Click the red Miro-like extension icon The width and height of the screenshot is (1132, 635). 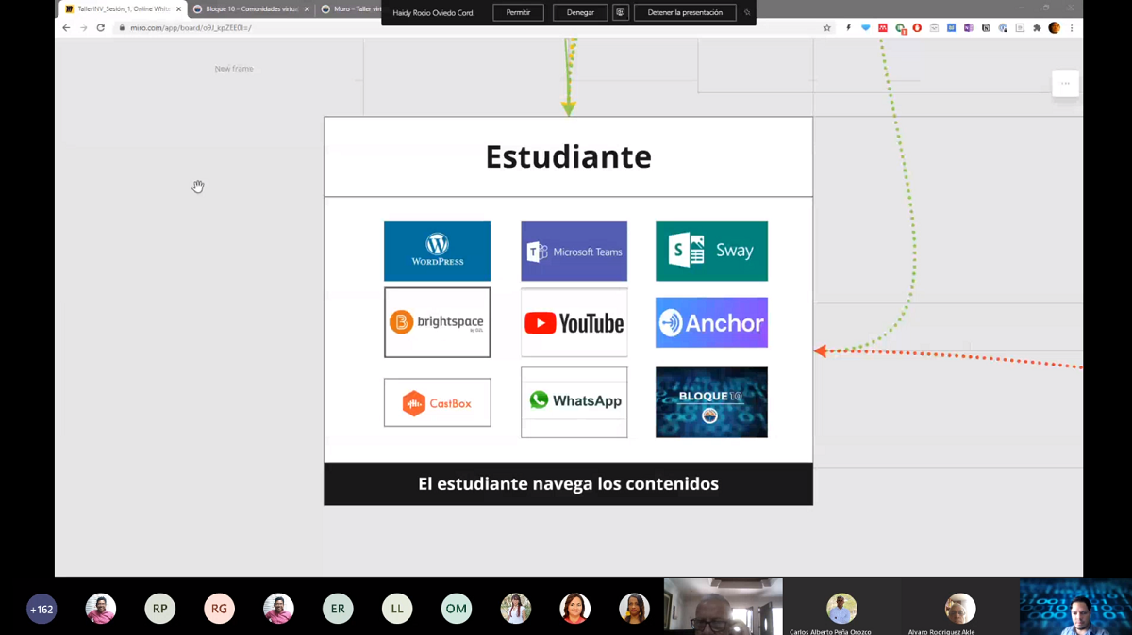883,28
